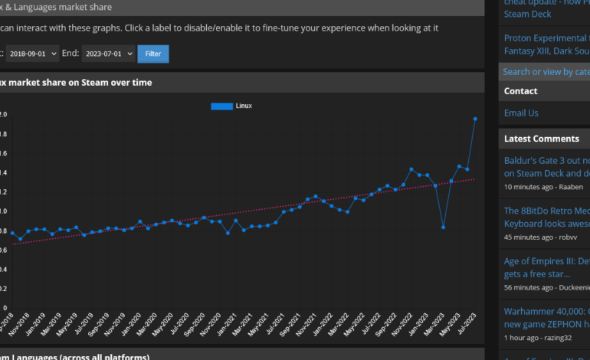Toggle the Linux legend label on the chart
The image size is (590, 360).
(x=244, y=106)
